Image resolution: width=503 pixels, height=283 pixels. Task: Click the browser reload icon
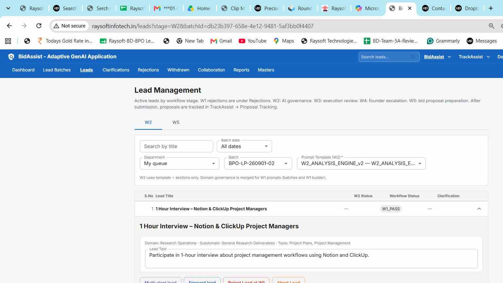point(39,26)
